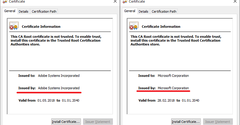Open the General tab in the Adobe certificate window
The height and width of the screenshot is (125, 240).
10,11
